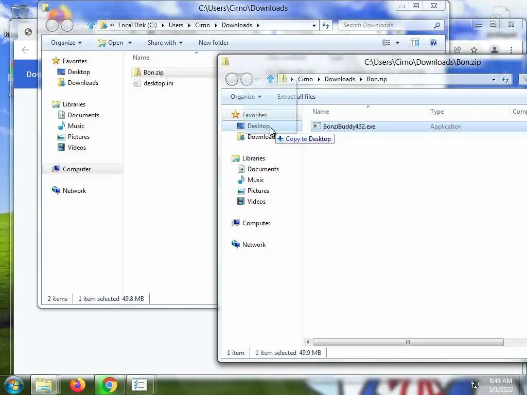Go up one level in Bon.zip window
This screenshot has width=527, height=395.
coord(271,79)
